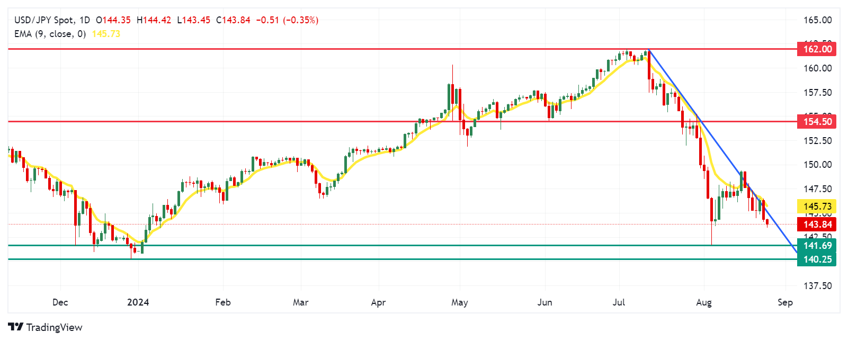848x341 pixels.
Task: Click the EMA (9, close, 0) indicator legend
Action: point(50,34)
